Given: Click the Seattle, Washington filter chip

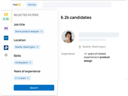Looking at the screenshot, I should (x=27, y=47).
